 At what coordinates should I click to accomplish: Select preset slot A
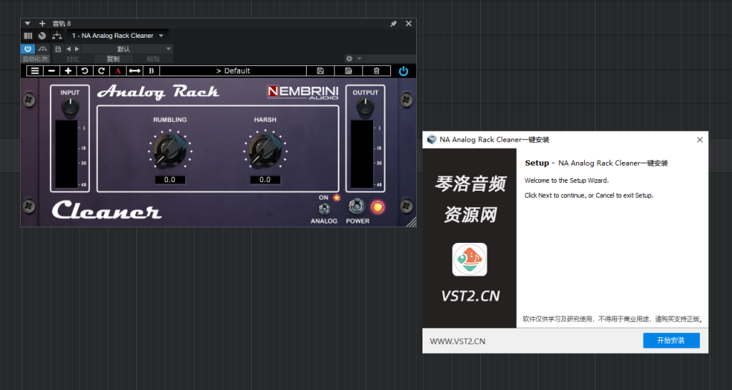pos(118,71)
